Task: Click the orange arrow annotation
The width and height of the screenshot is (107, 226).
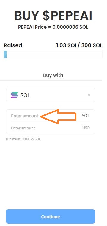Action: tap(58, 117)
